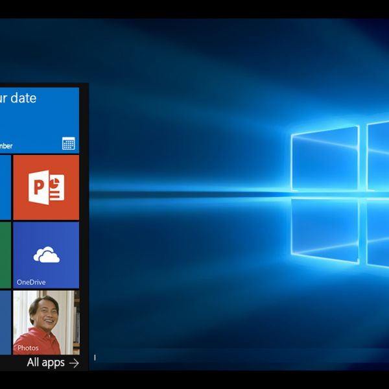Click the green tile left of OneDrive
The height and width of the screenshot is (389, 389).
coord(5,255)
